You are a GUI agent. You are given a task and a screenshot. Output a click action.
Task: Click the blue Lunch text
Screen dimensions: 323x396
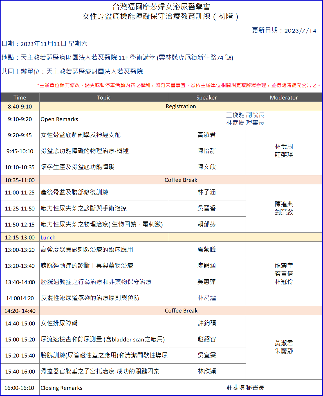point(48,237)
